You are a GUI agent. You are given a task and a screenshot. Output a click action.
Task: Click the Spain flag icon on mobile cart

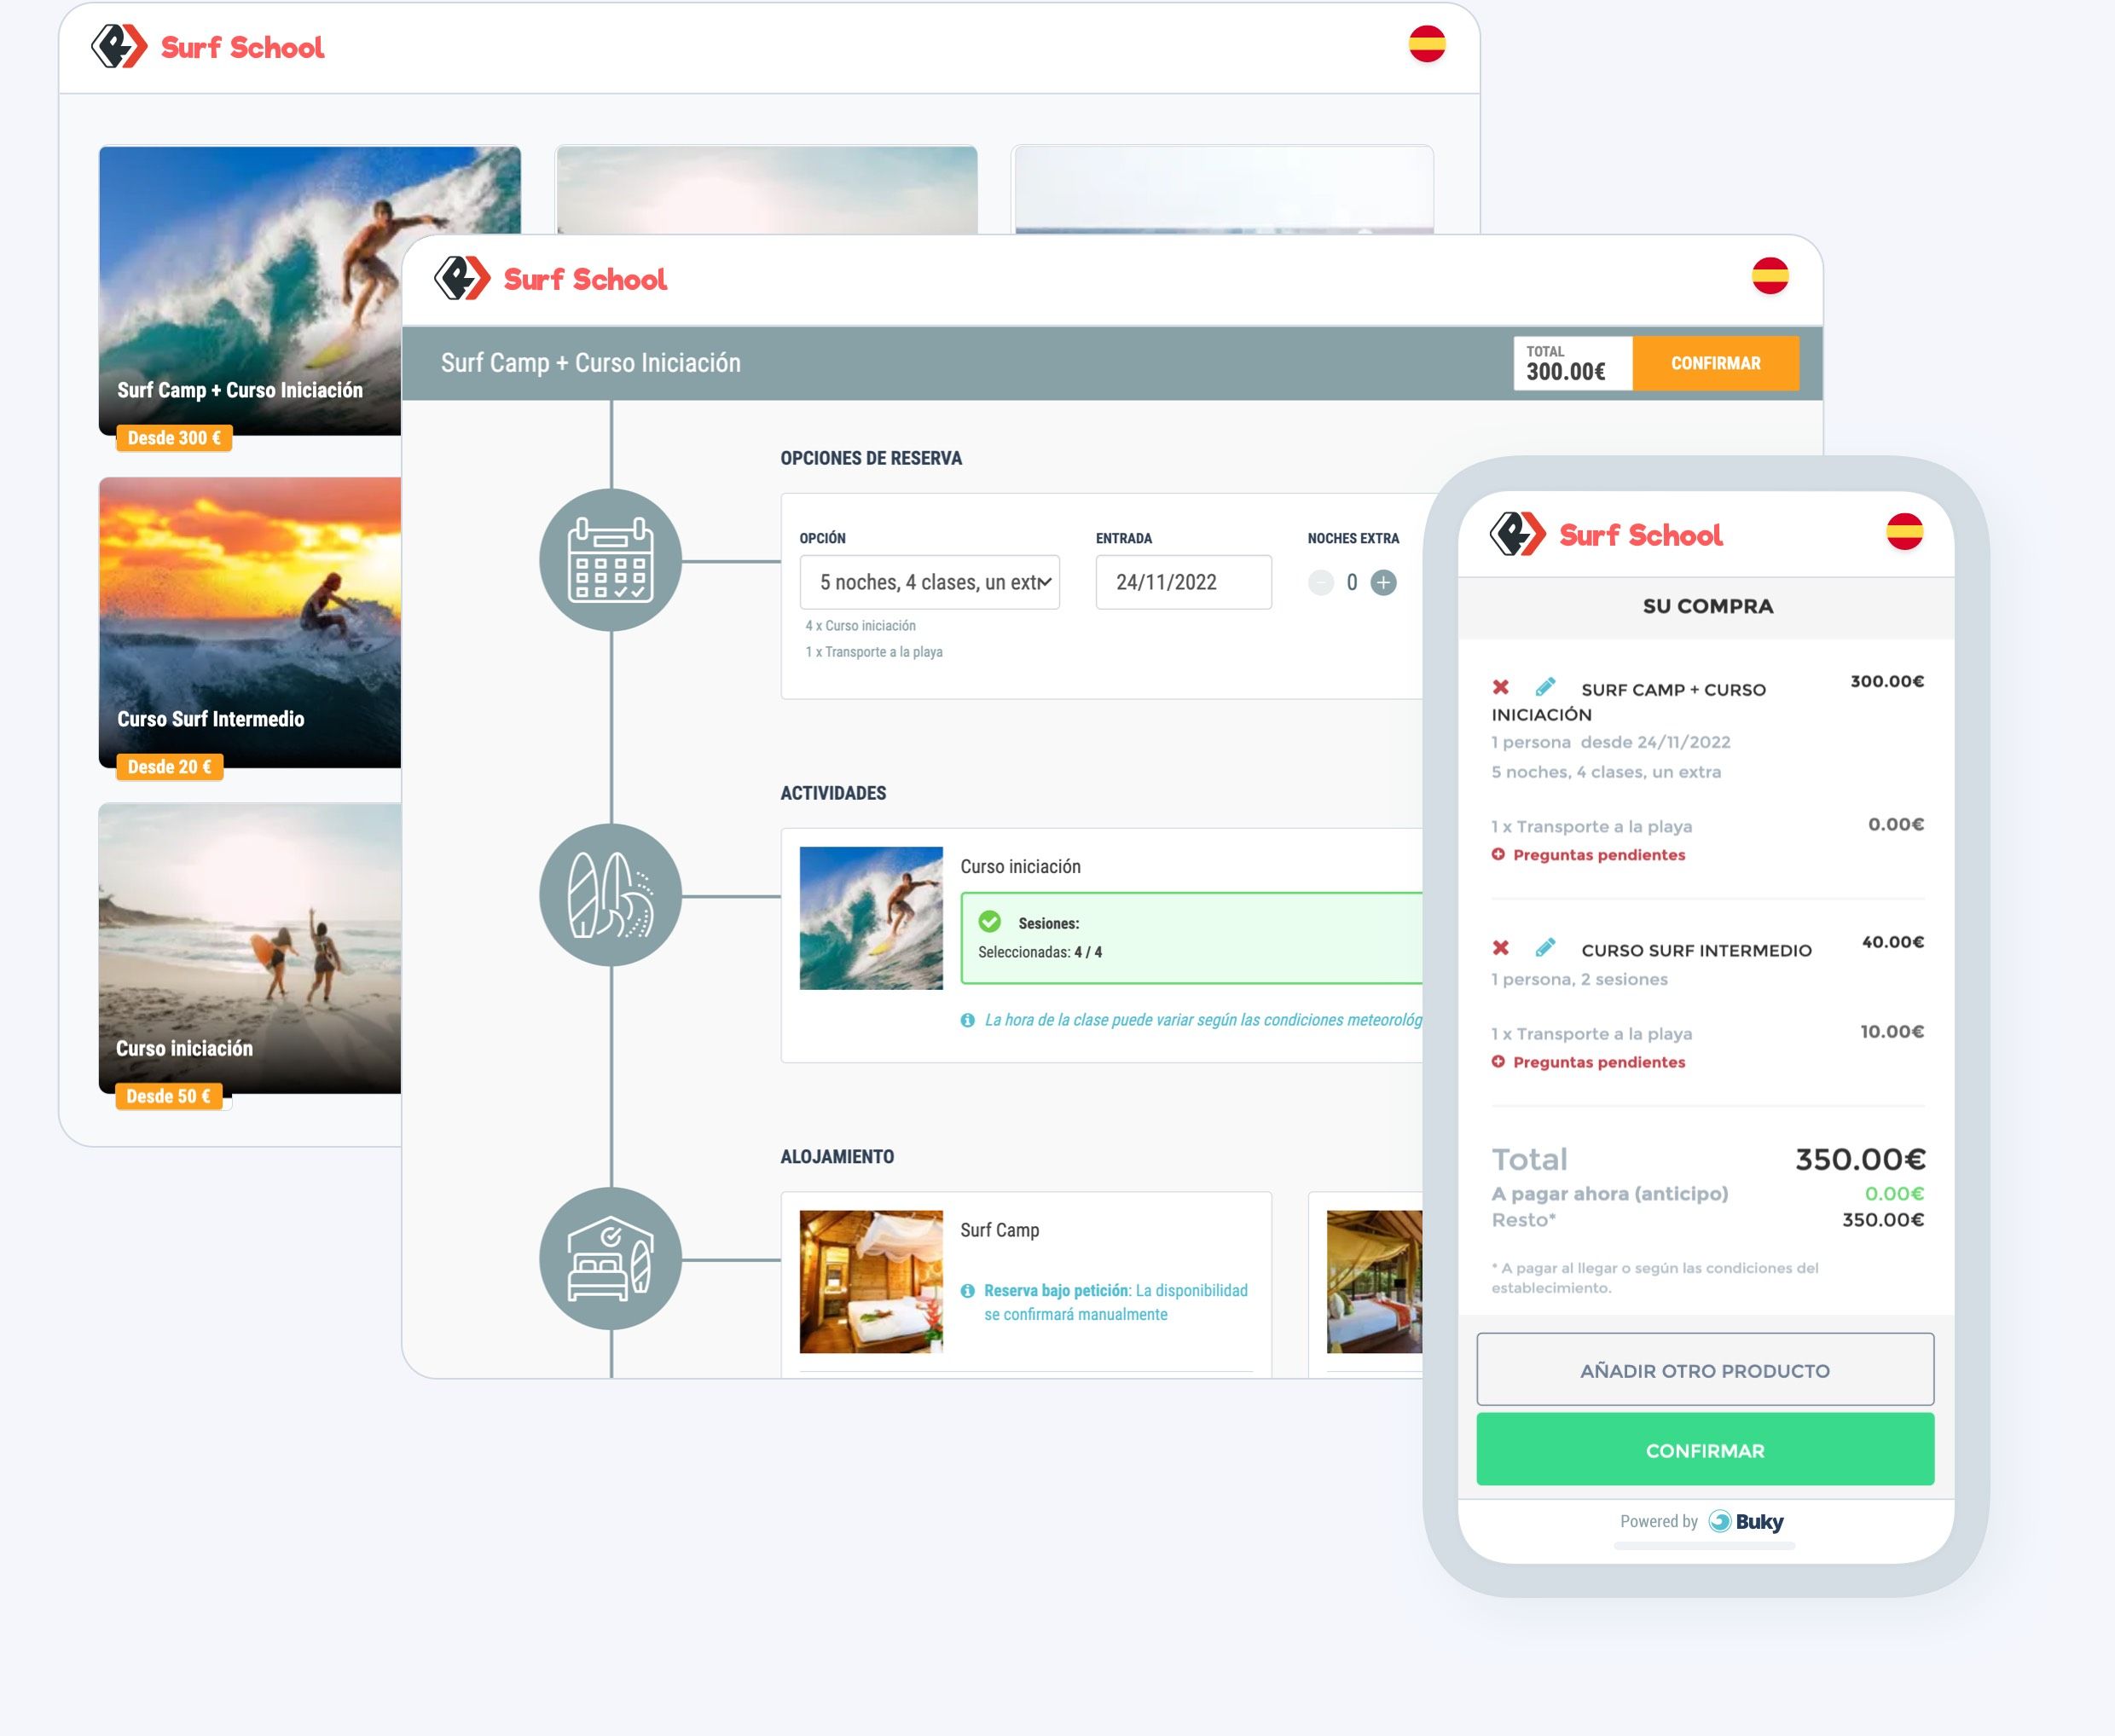(x=1906, y=532)
